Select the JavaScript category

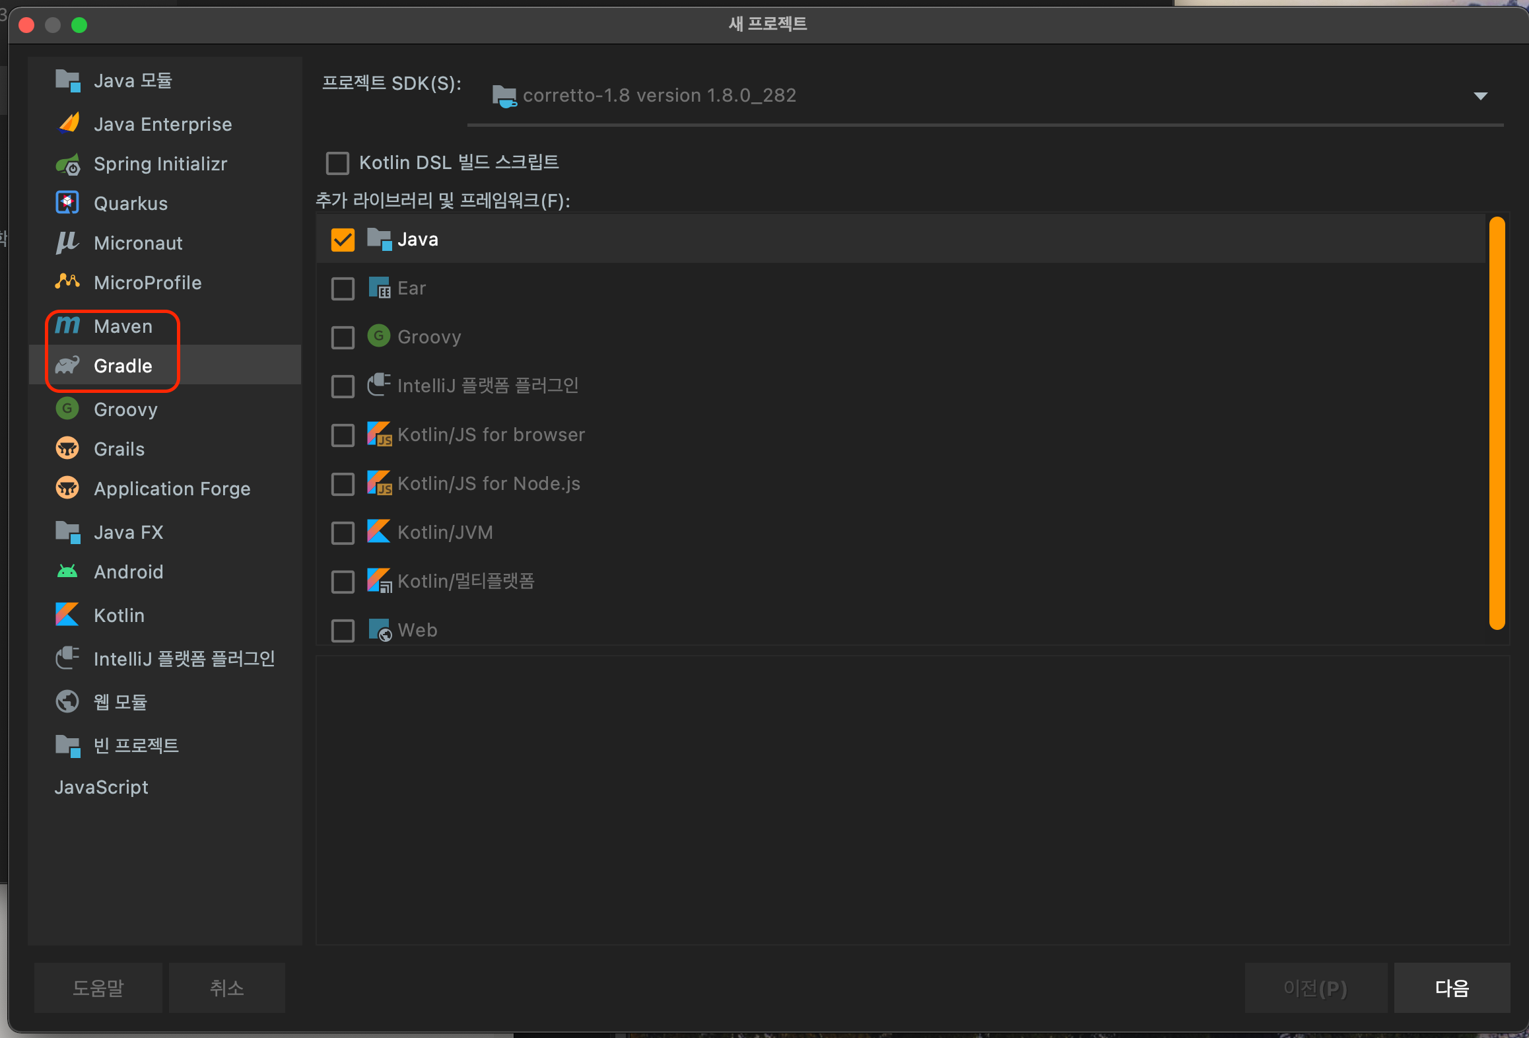click(101, 786)
